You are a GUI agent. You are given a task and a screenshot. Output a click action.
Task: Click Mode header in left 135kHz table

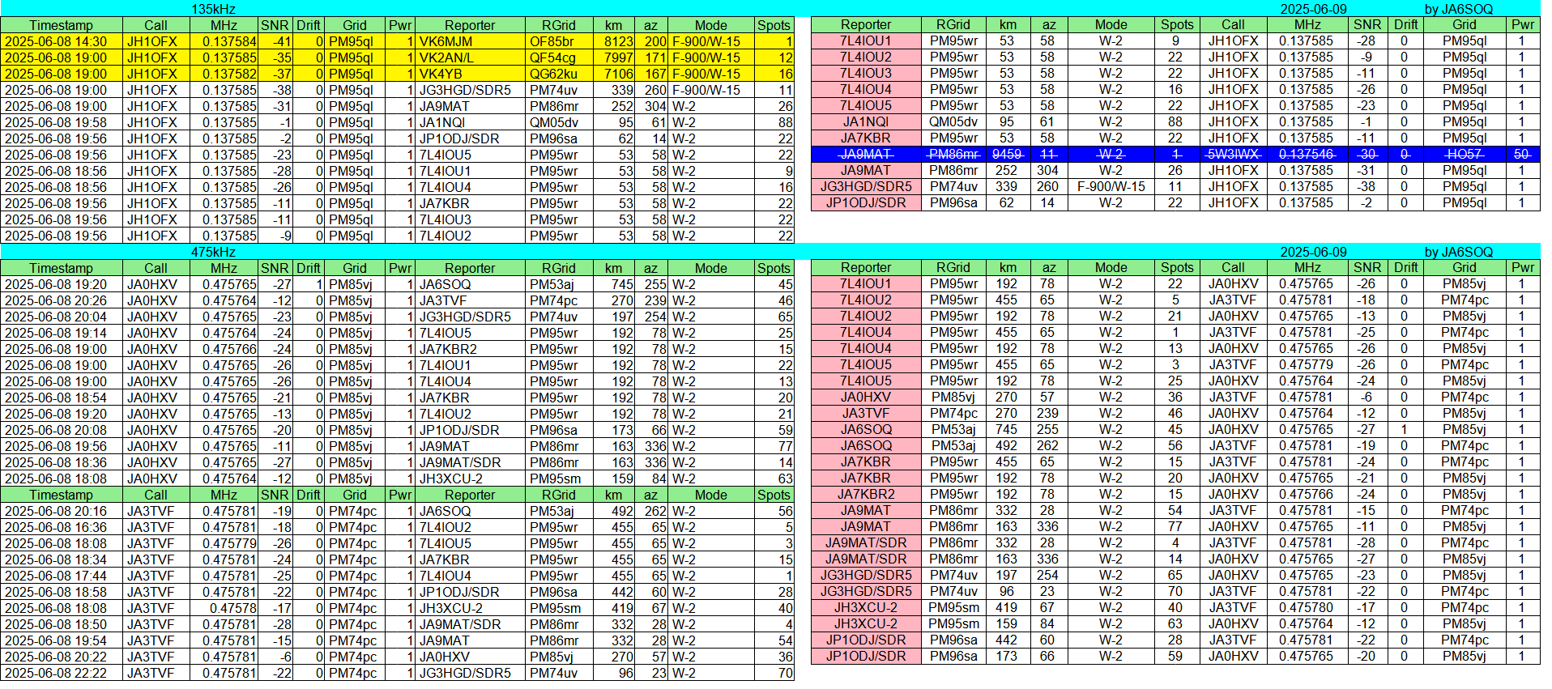[711, 25]
